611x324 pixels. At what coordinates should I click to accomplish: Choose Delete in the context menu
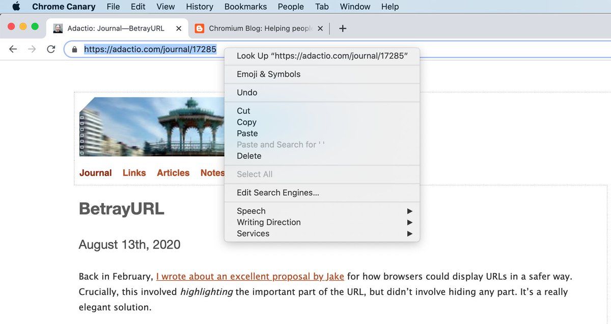pyautogui.click(x=322, y=156)
